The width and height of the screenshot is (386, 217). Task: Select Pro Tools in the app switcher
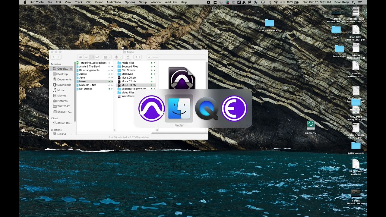pyautogui.click(x=151, y=108)
